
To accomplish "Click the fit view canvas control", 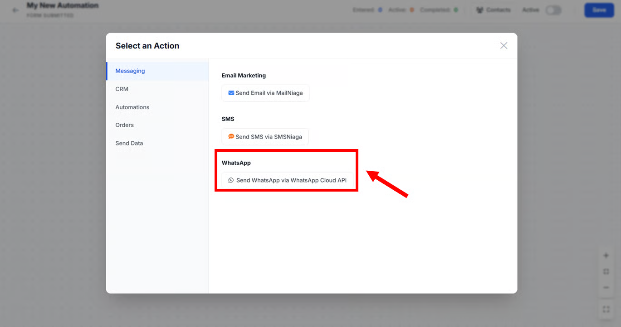I will pyautogui.click(x=606, y=272).
